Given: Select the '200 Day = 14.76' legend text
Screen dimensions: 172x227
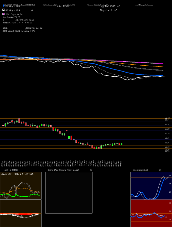Looking at the screenshot, I should (14, 14).
